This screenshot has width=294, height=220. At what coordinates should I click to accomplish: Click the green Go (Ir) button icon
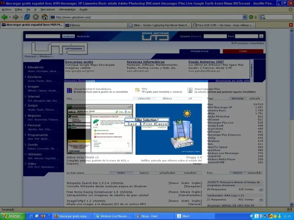click(x=251, y=17)
